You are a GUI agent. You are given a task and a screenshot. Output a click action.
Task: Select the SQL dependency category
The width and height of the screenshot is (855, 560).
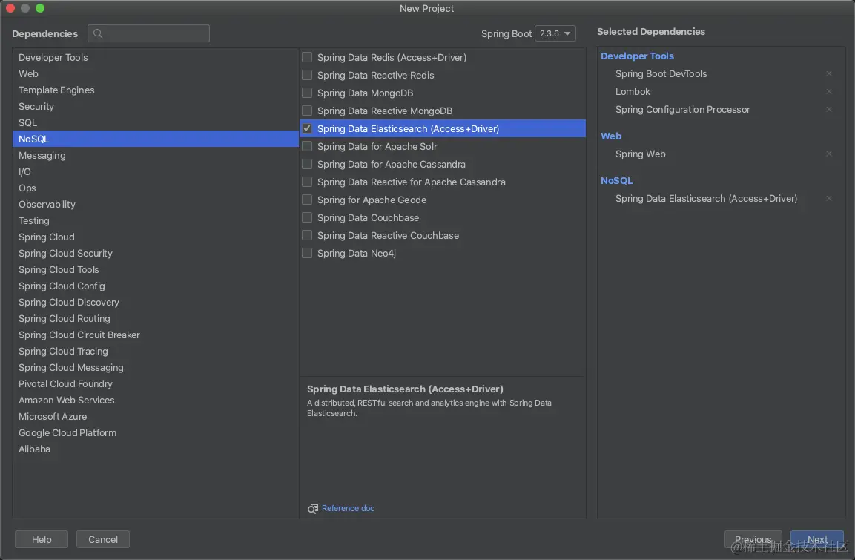(x=27, y=123)
